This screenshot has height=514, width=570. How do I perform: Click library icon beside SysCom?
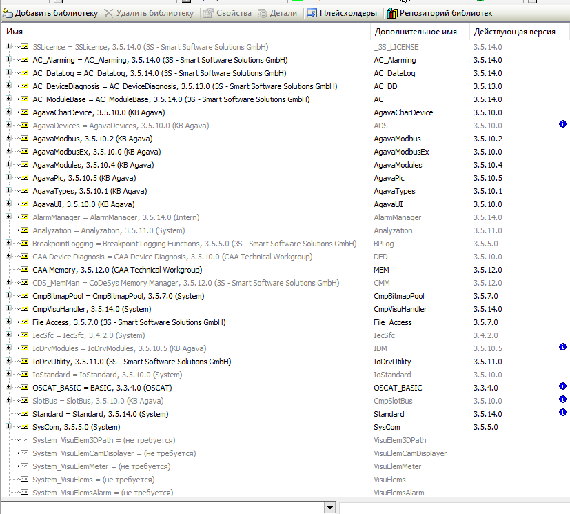(24, 426)
